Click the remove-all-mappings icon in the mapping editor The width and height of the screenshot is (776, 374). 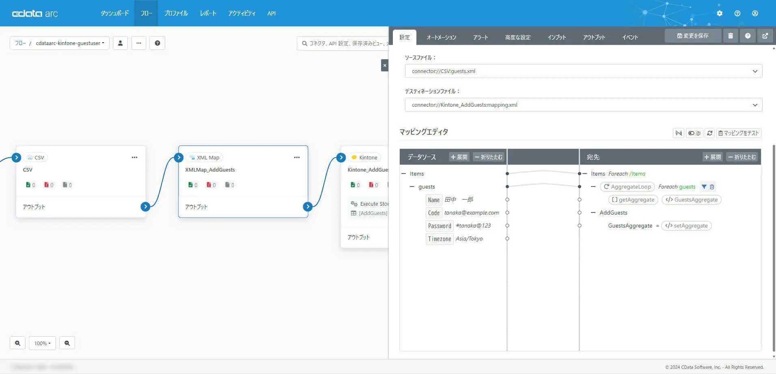(x=679, y=133)
